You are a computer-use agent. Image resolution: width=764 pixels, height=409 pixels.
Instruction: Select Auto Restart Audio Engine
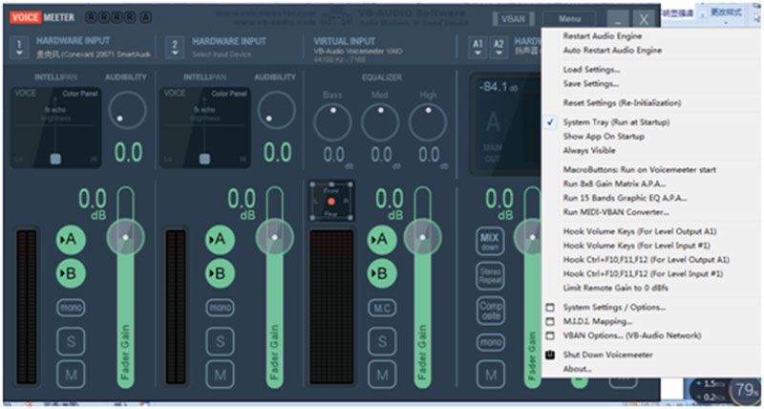612,51
